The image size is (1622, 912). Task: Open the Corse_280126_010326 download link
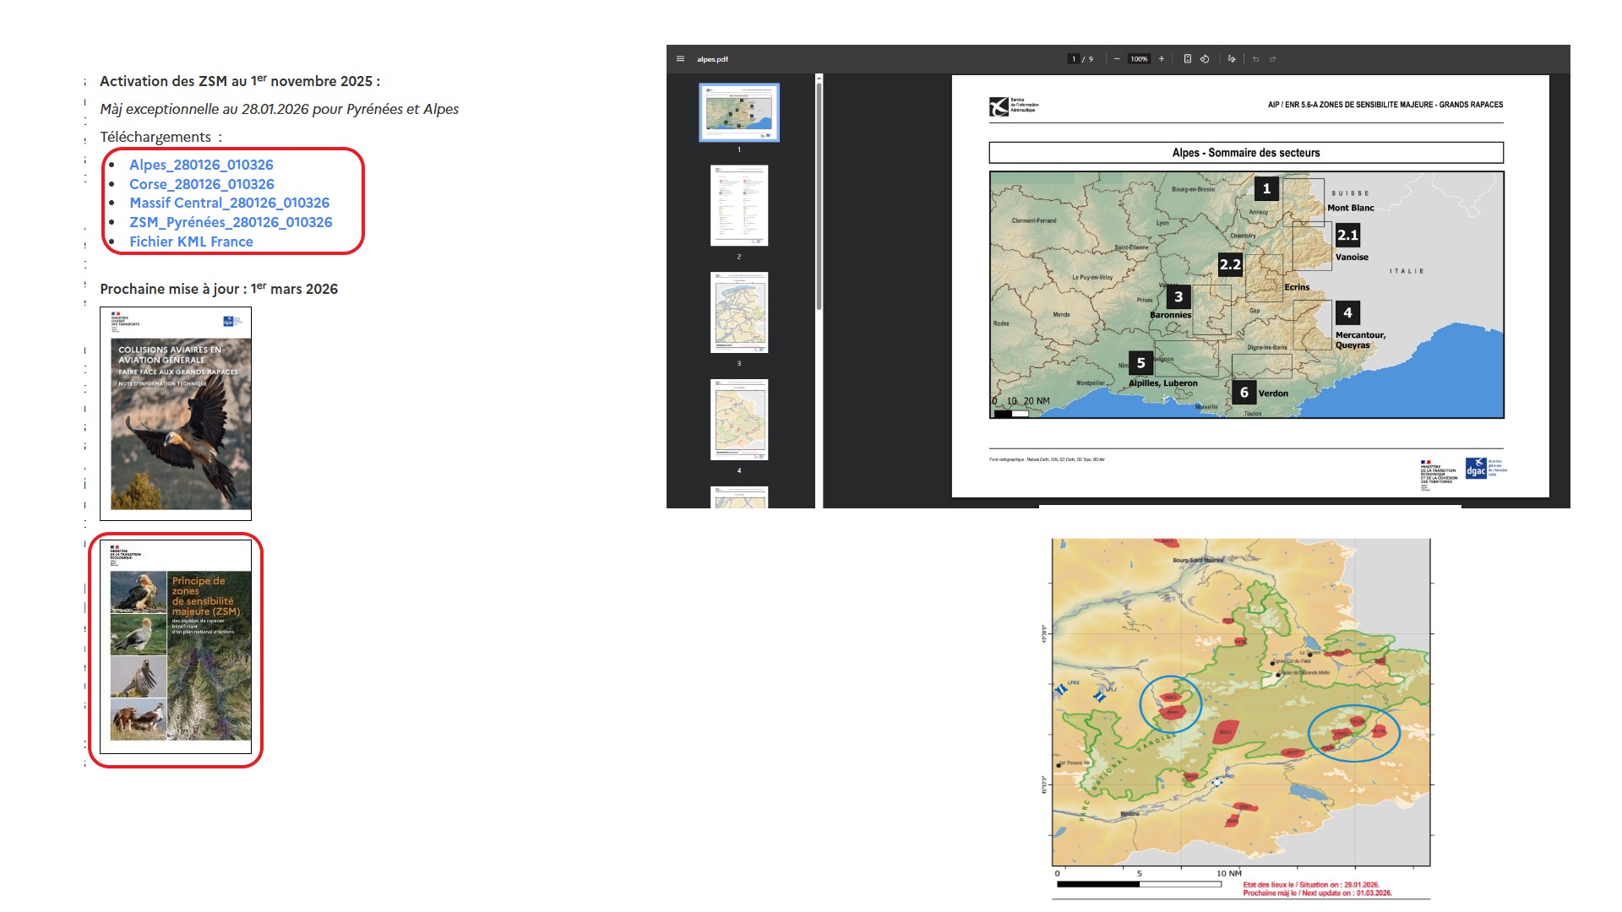coord(201,184)
